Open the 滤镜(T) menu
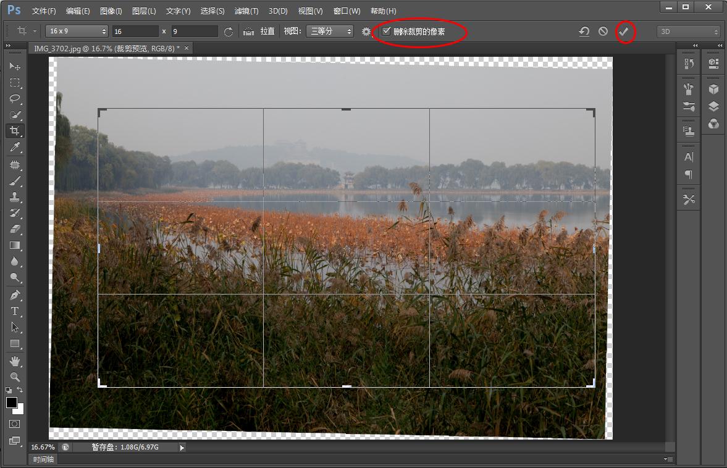 click(x=246, y=11)
